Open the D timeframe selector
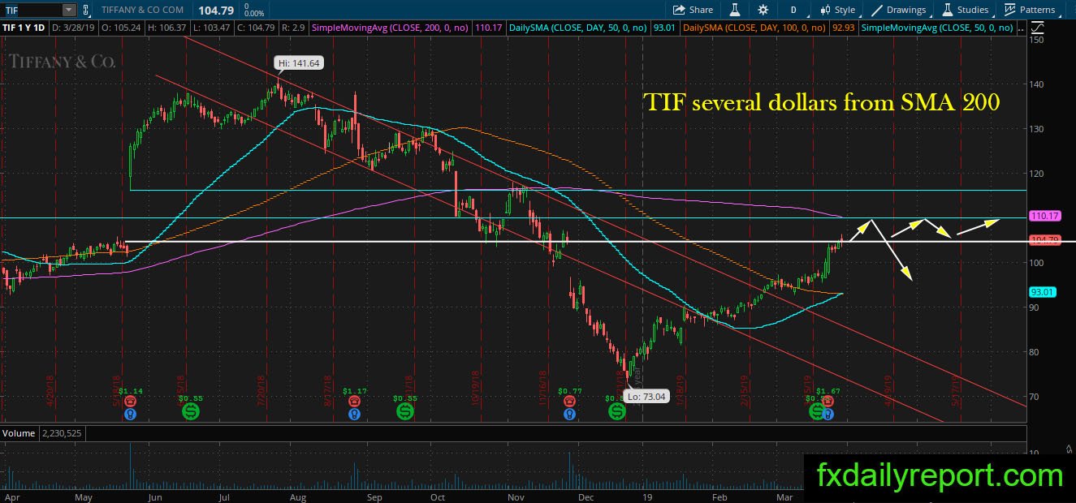The height and width of the screenshot is (503, 1076). click(x=793, y=10)
